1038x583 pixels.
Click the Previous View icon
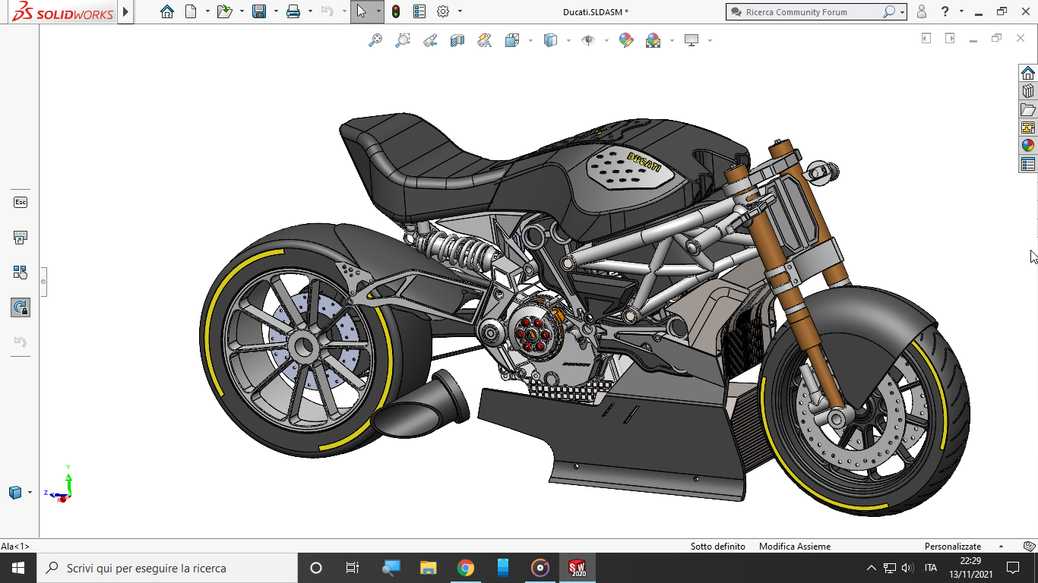[429, 39]
